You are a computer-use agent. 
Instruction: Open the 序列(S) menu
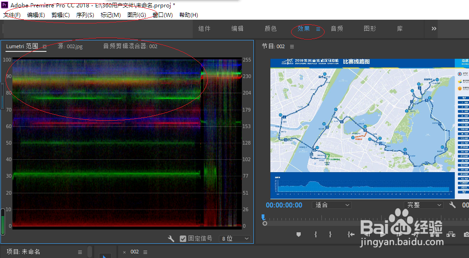[x=85, y=15]
